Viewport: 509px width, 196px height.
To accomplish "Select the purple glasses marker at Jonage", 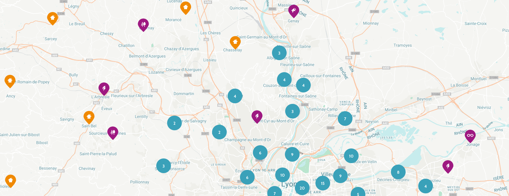I will [x=470, y=136].
